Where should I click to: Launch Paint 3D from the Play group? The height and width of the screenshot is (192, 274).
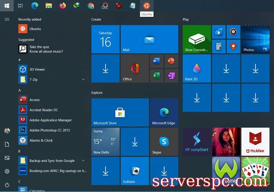point(196,68)
